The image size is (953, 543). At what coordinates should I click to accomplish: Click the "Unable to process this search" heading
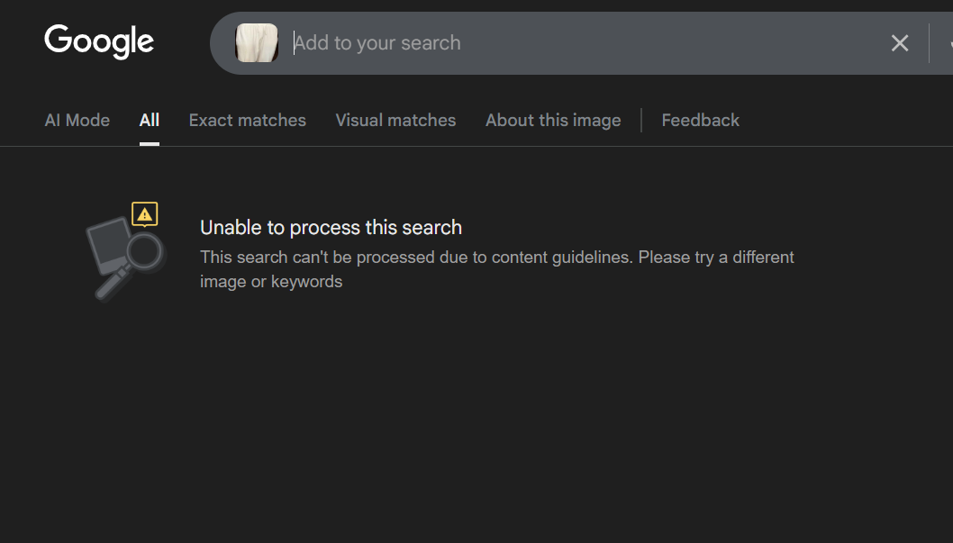coord(331,228)
